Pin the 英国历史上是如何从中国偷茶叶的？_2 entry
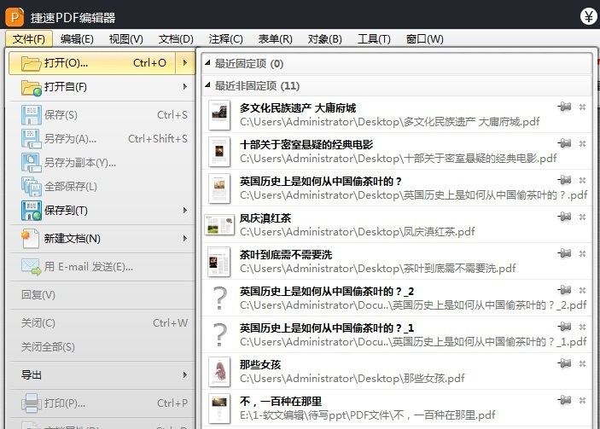The height and width of the screenshot is (429, 600). click(x=564, y=290)
